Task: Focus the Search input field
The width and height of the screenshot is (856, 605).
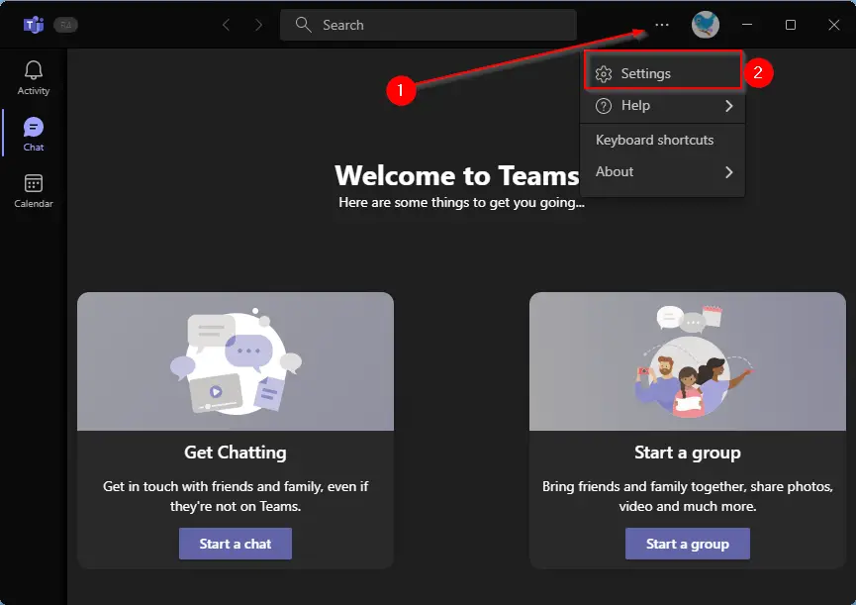Action: 428,25
